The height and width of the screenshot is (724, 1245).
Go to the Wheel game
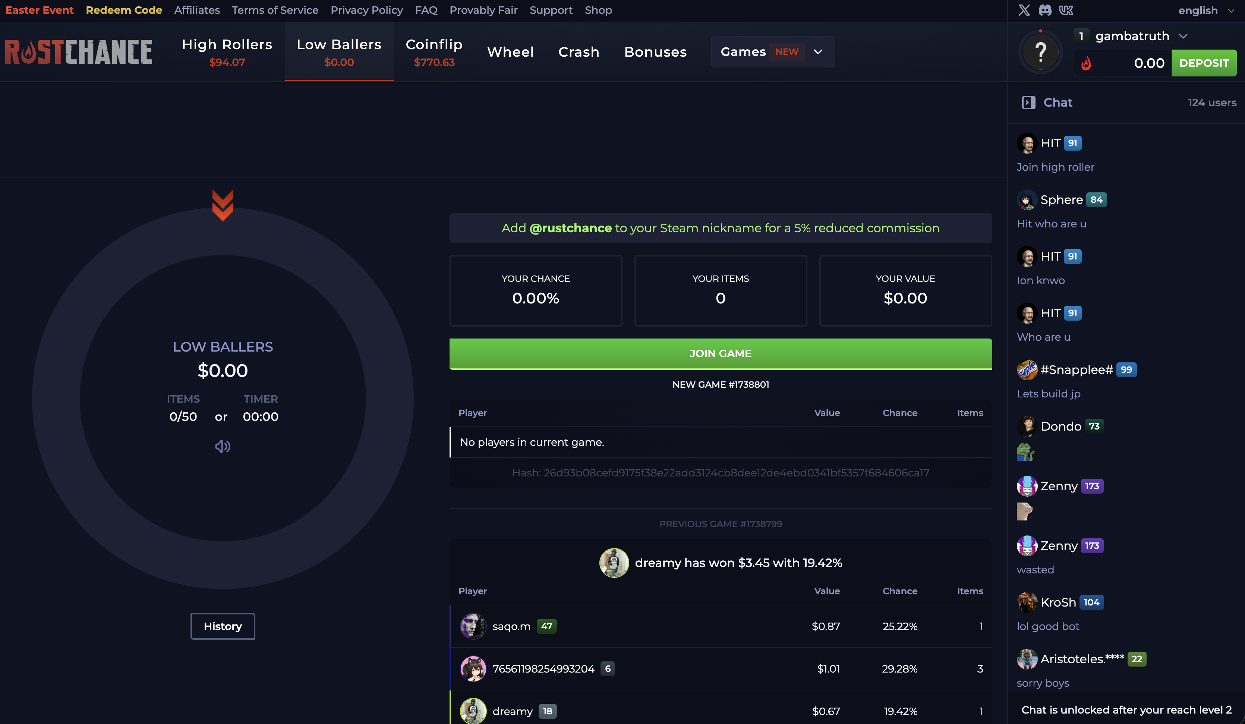(x=510, y=52)
